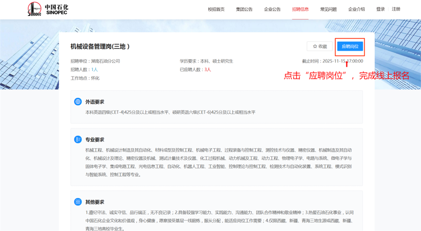Viewport: 421px width, 231px height.
Task: Click the CET-4 language requirement line
Action: tap(170, 113)
